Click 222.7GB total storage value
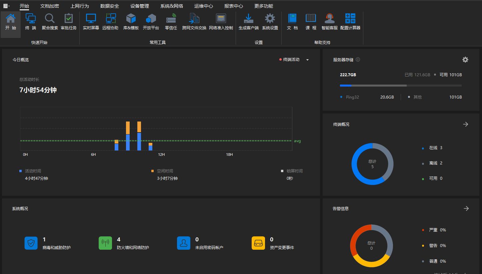The width and height of the screenshot is (482, 274). tap(348, 75)
